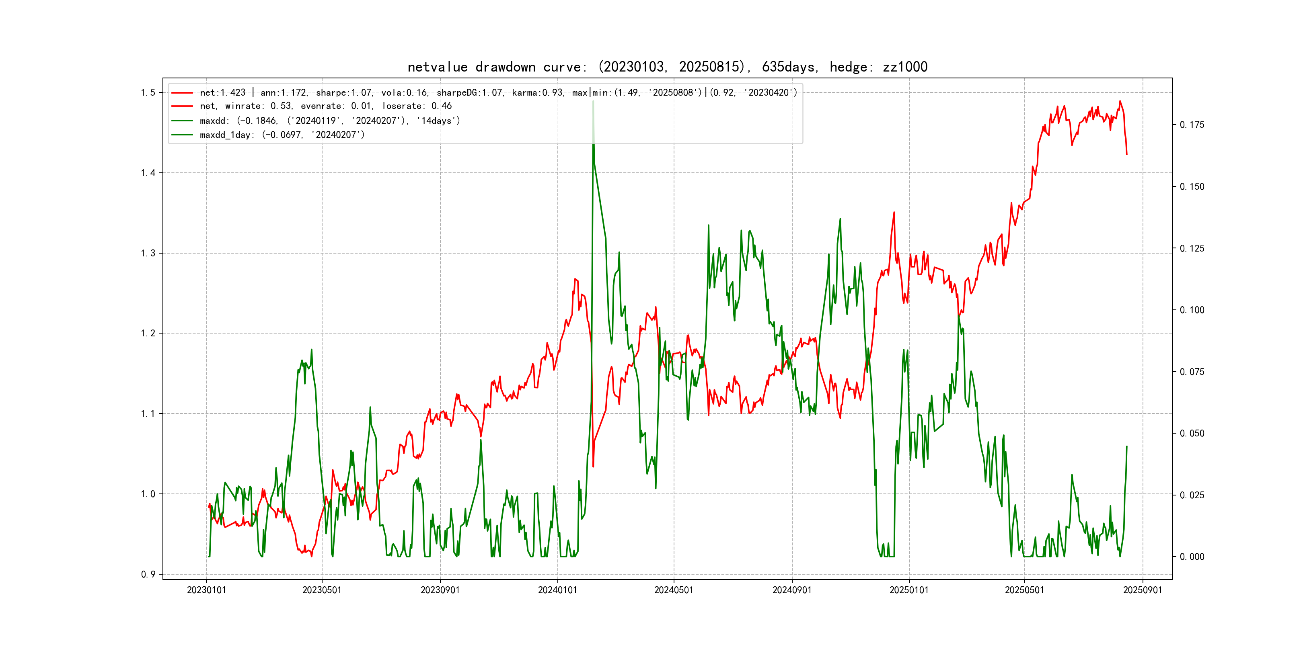Click the 20240901 x-axis date label

click(791, 590)
